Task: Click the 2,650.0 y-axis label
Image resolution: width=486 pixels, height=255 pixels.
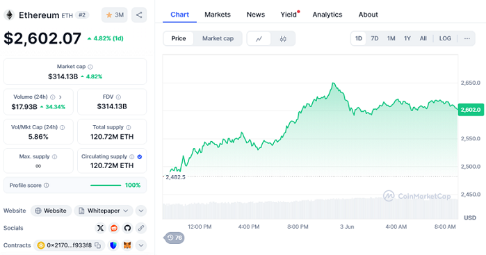Action: [471, 83]
